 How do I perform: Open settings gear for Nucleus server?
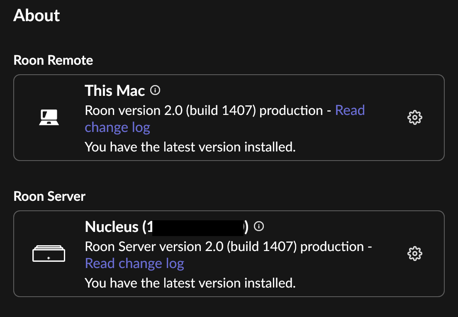(415, 254)
